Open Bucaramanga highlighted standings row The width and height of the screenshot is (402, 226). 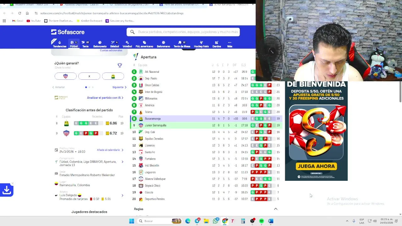206,119
